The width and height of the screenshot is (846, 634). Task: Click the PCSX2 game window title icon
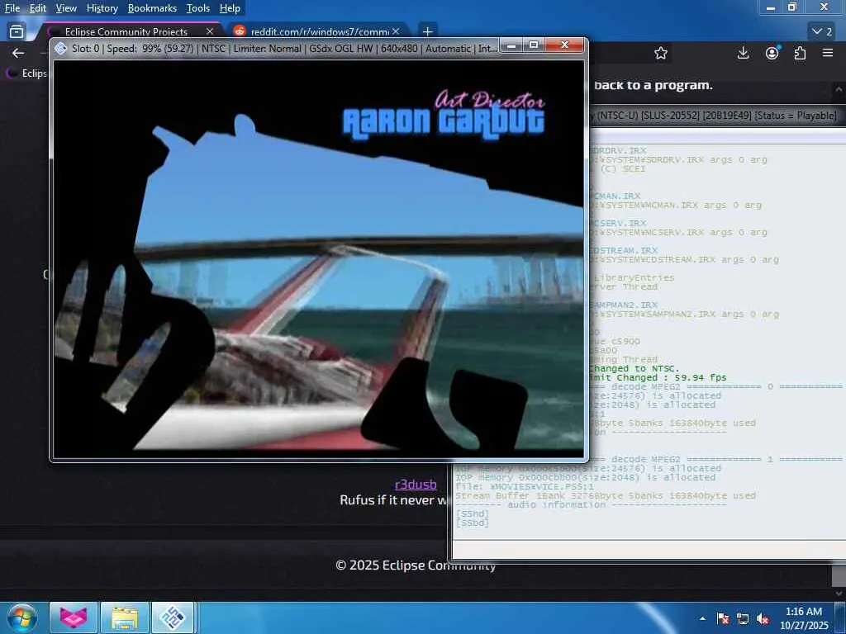point(61,49)
